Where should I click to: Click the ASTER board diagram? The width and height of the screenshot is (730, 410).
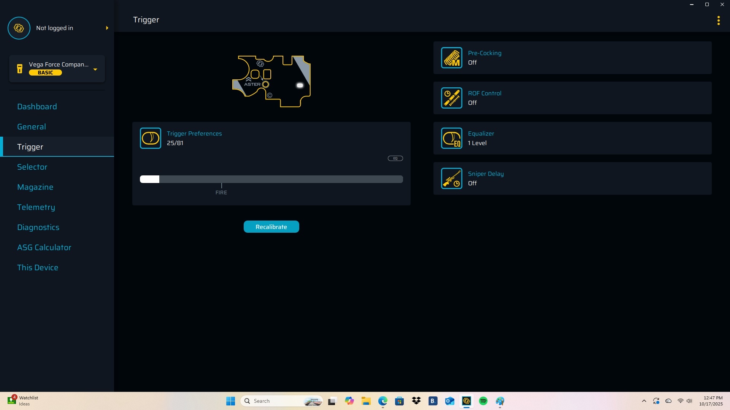click(x=271, y=81)
